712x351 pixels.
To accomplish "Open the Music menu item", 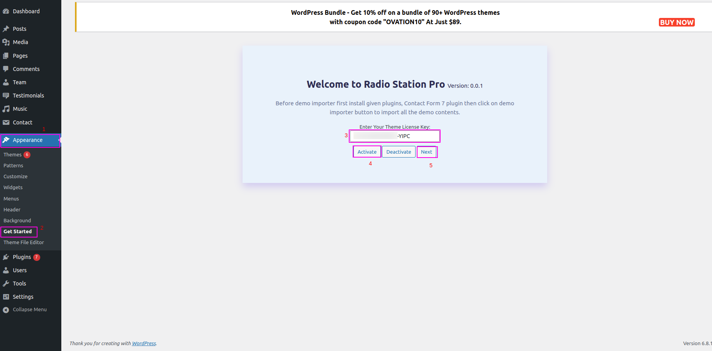I will point(20,109).
